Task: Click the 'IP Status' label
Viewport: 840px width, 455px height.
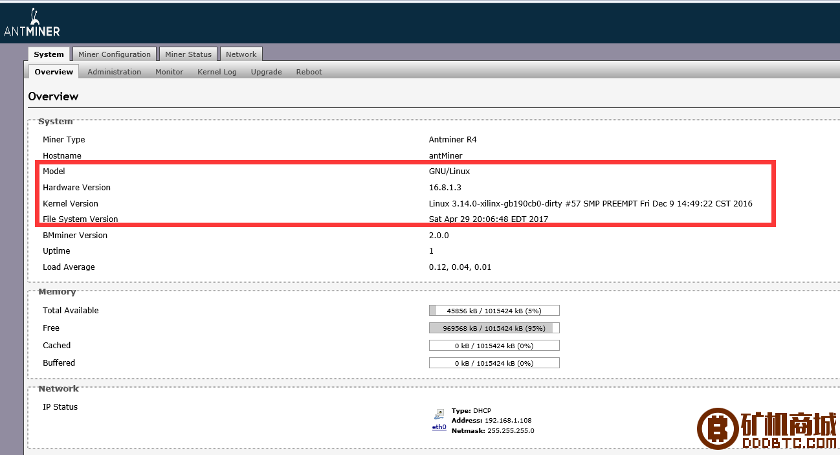Action: (60, 407)
